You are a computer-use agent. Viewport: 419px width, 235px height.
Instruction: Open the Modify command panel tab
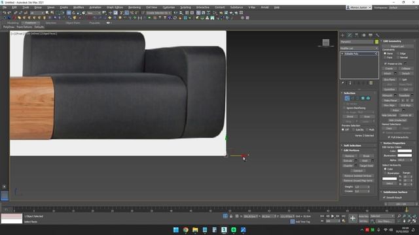click(350, 35)
